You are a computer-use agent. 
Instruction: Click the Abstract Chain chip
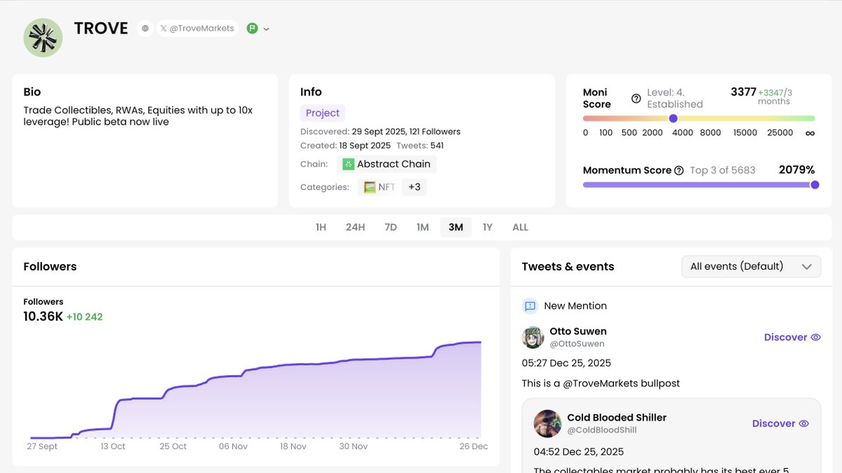coord(387,164)
